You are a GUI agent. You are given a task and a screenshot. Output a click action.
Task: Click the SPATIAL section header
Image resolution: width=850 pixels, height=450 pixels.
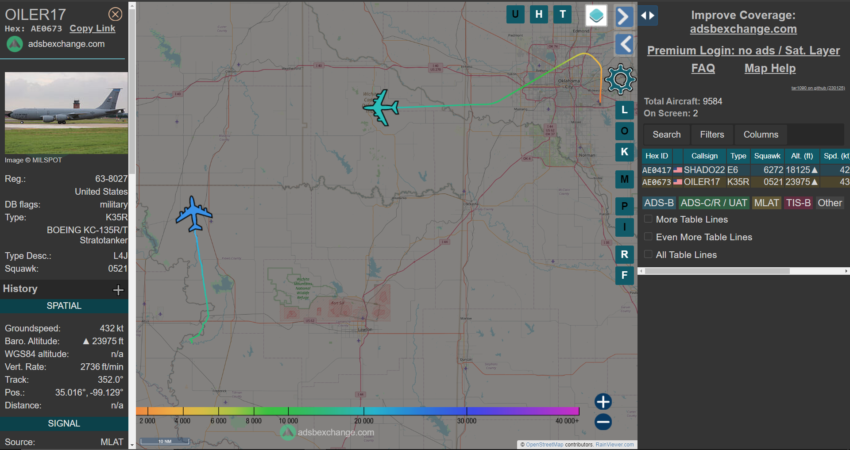[x=64, y=306]
